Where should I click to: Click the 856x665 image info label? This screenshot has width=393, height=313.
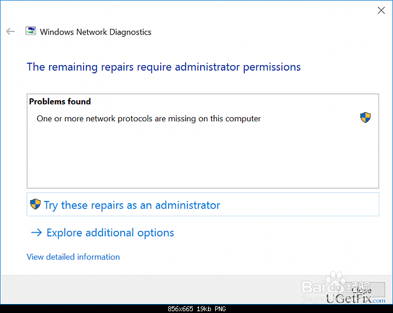196,309
